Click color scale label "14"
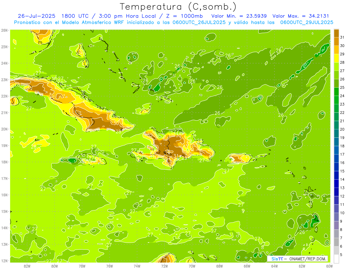The width and height of the screenshot is (350, 270). (342, 179)
